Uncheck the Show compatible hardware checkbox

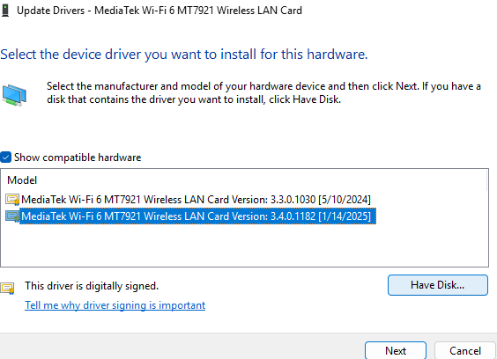[x=5, y=158]
